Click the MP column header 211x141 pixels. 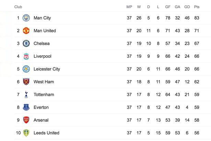point(129,7)
